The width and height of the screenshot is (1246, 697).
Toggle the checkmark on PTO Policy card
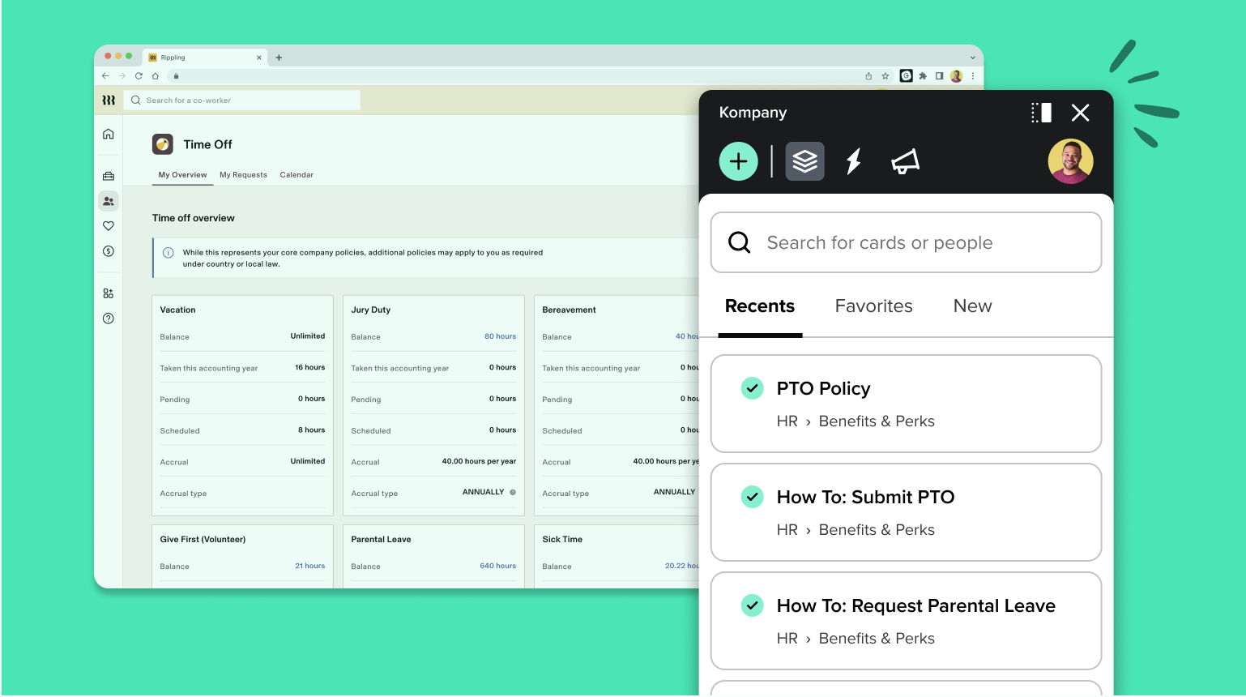coord(752,388)
